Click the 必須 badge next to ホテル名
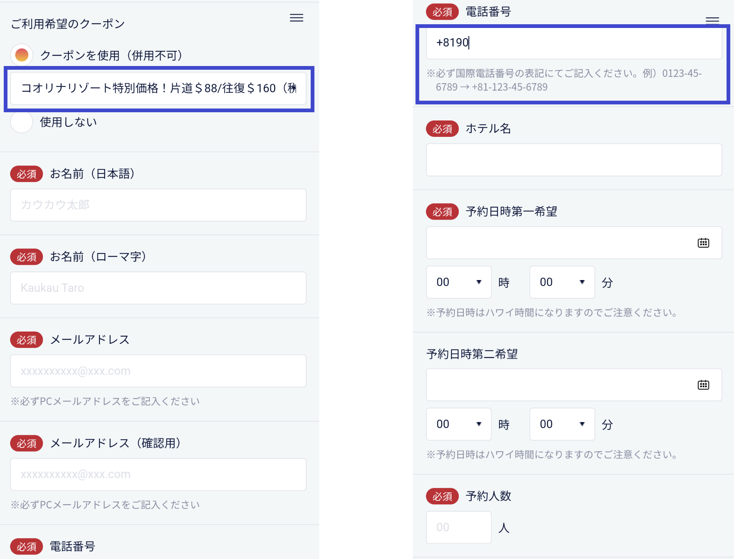 (442, 129)
